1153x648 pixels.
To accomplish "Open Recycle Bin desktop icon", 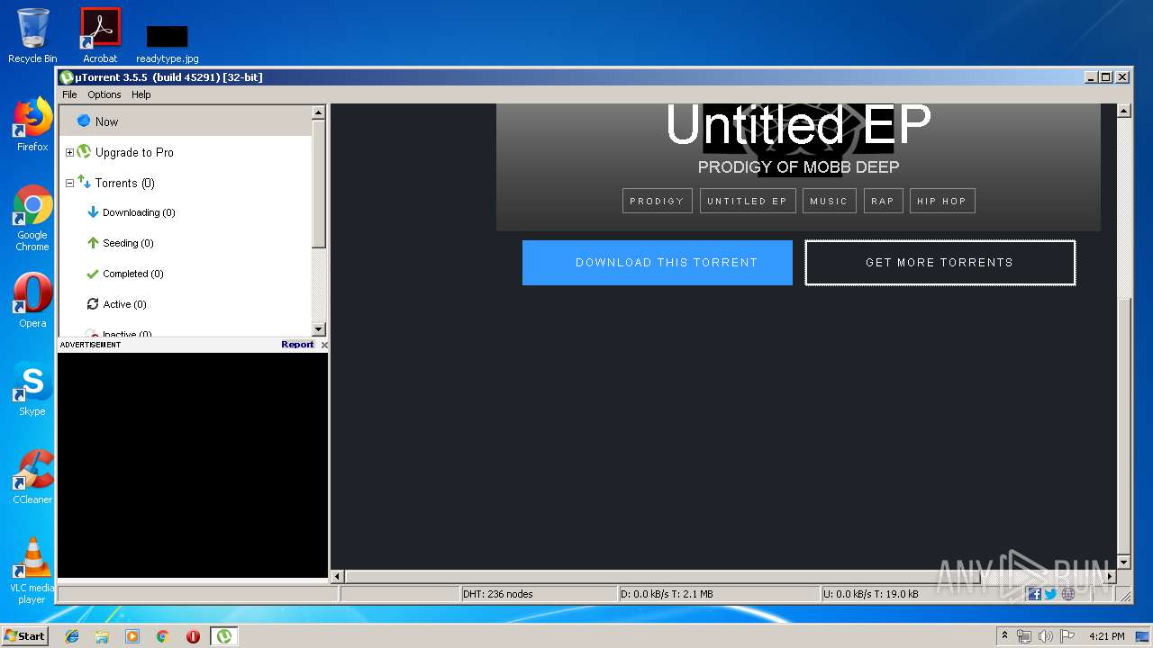I will [32, 36].
